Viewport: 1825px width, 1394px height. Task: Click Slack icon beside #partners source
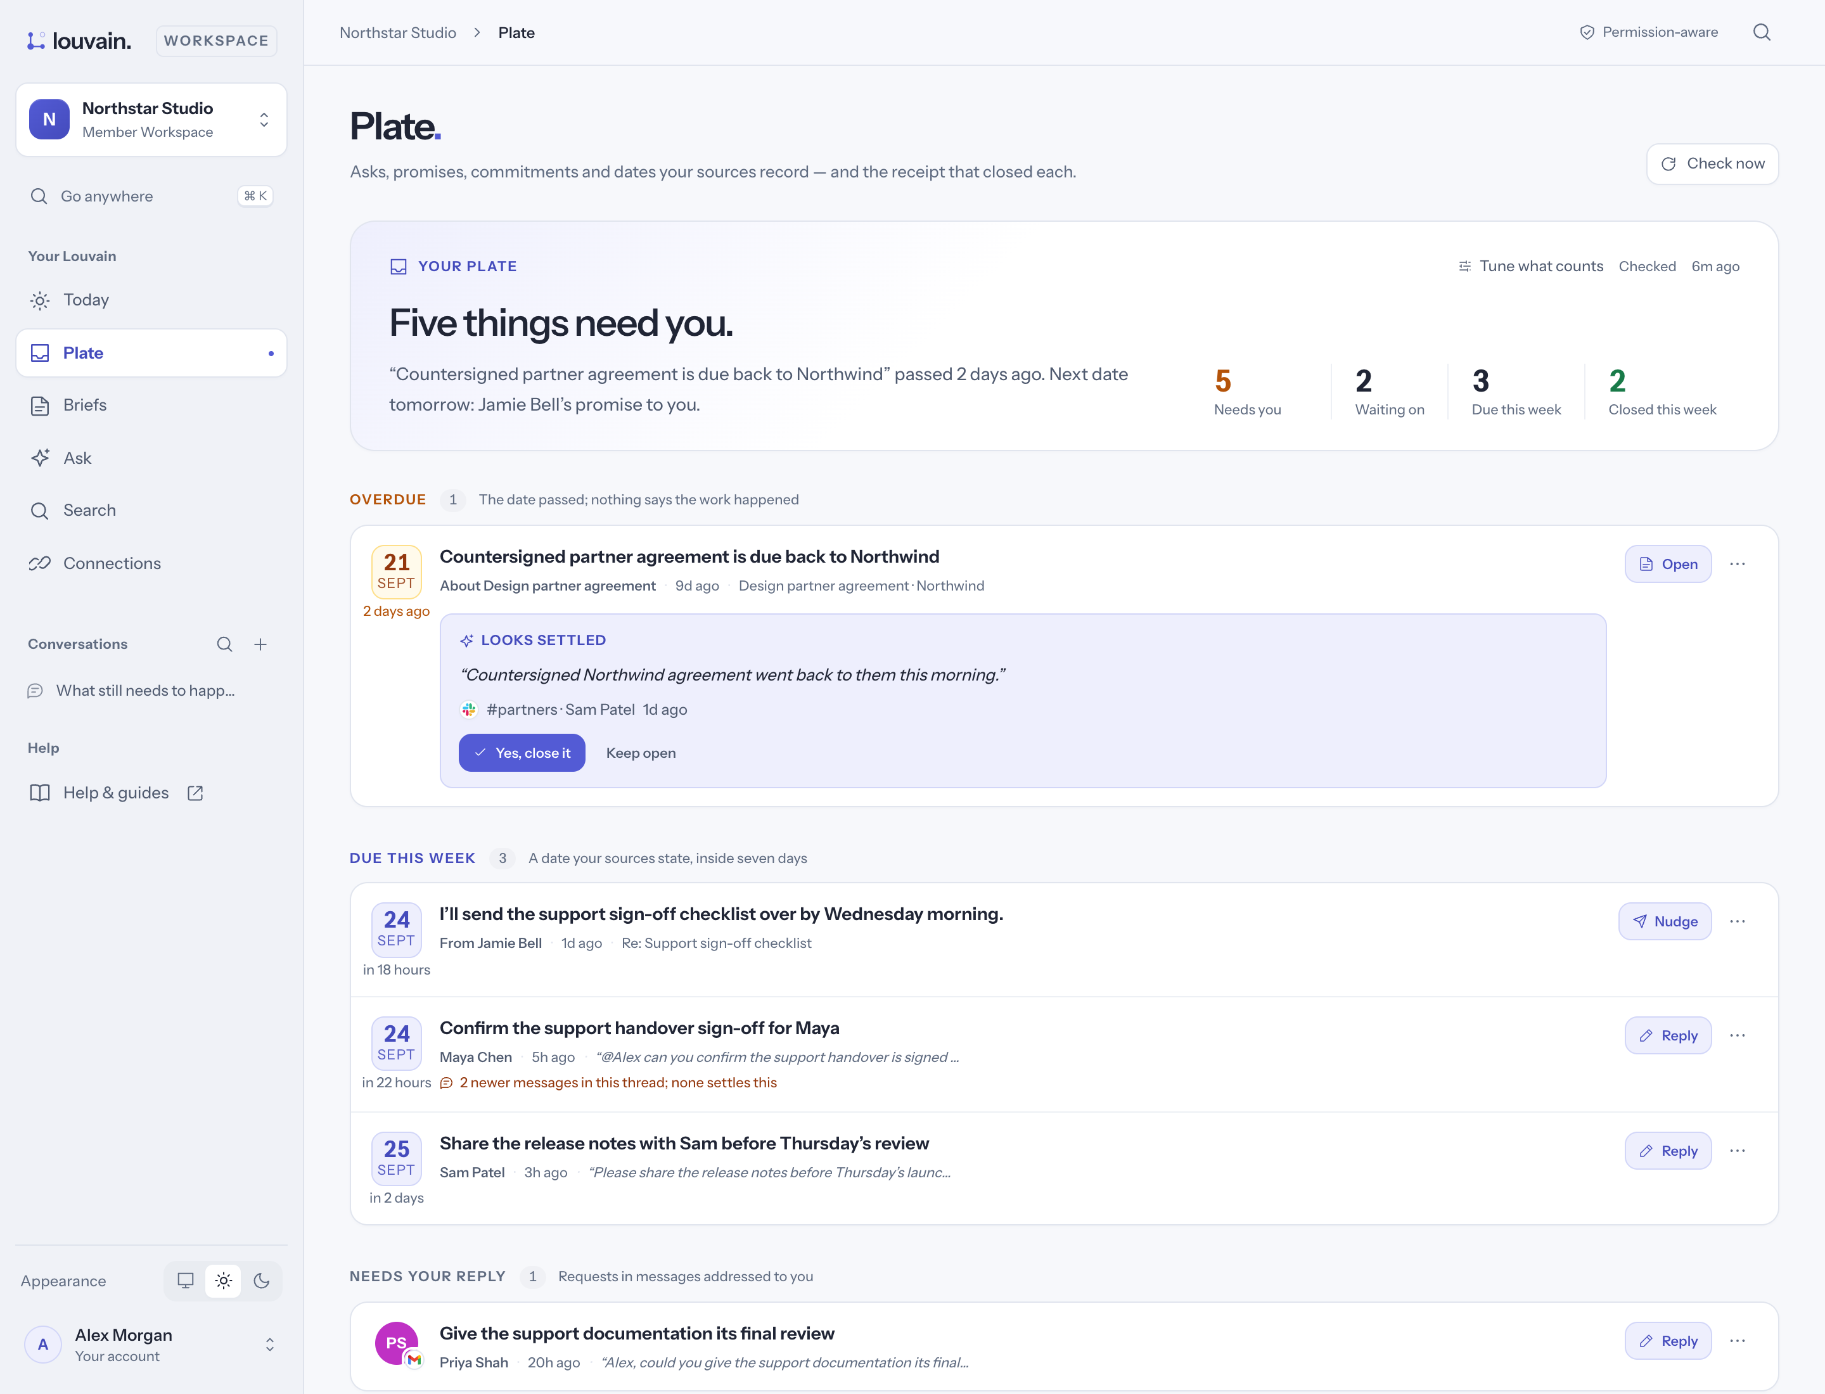pyautogui.click(x=469, y=710)
